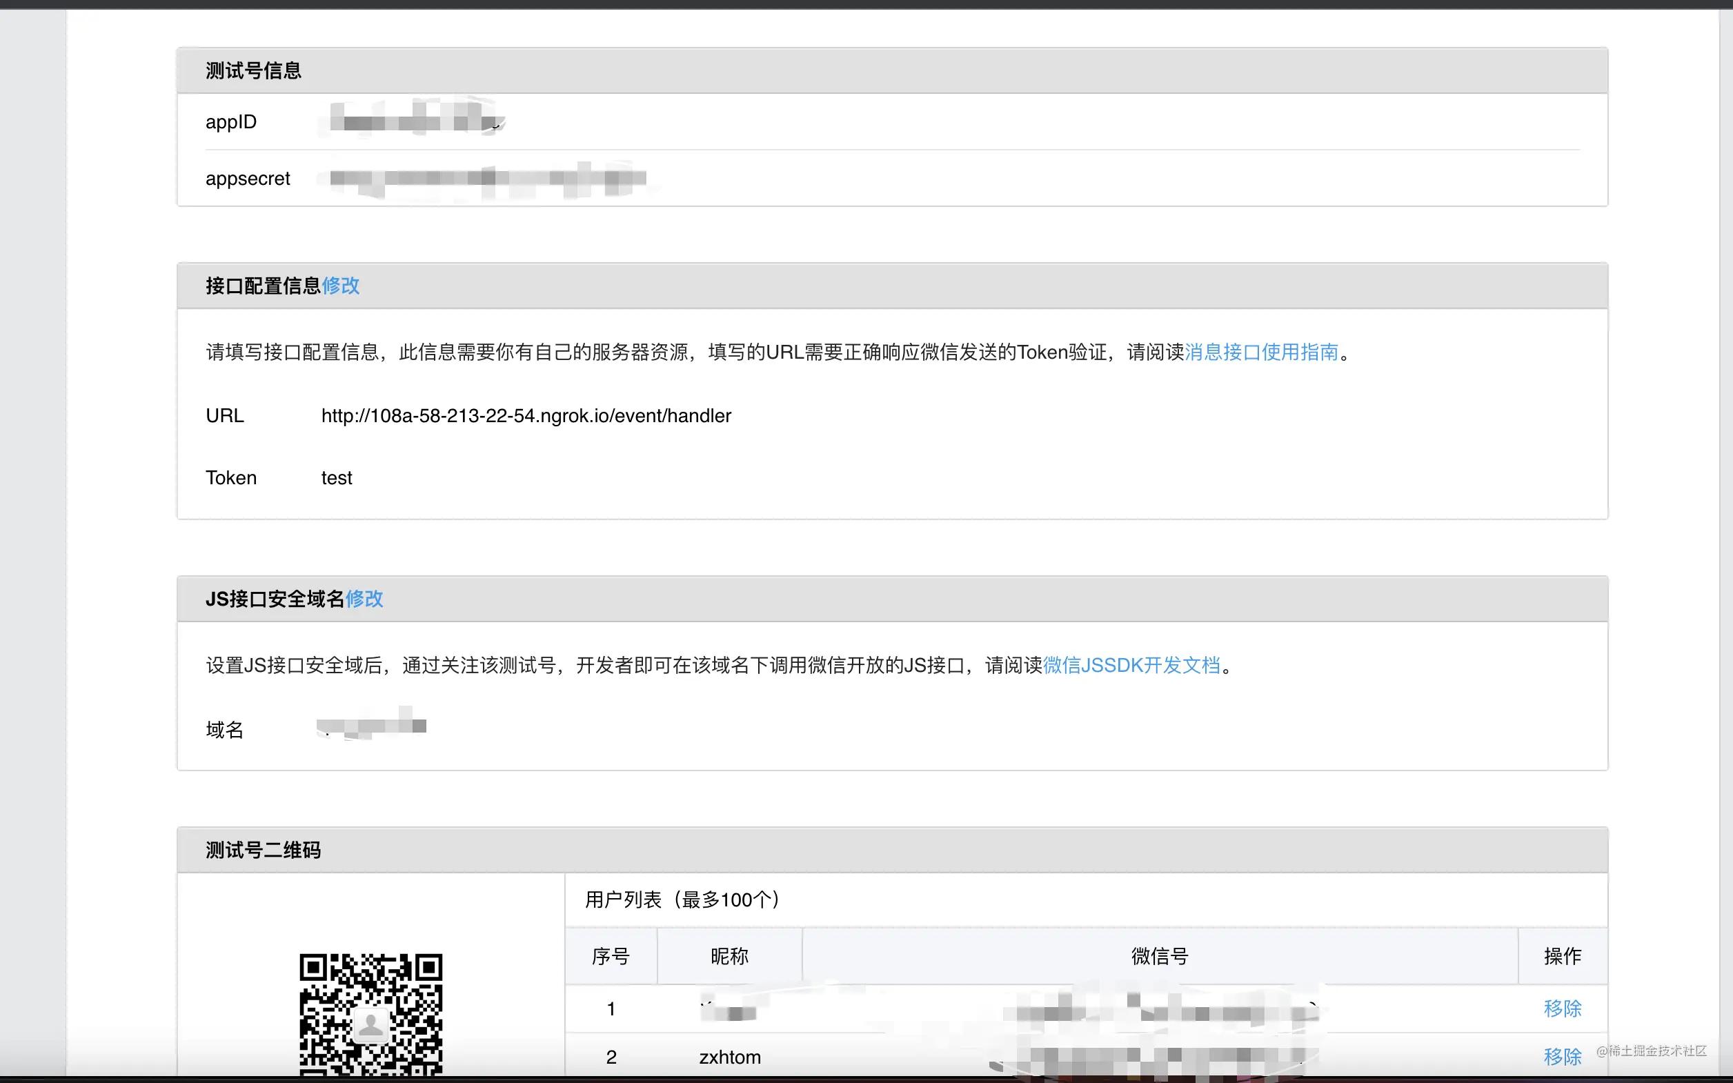Click the avatar icon inside the QR code

pos(371,1024)
